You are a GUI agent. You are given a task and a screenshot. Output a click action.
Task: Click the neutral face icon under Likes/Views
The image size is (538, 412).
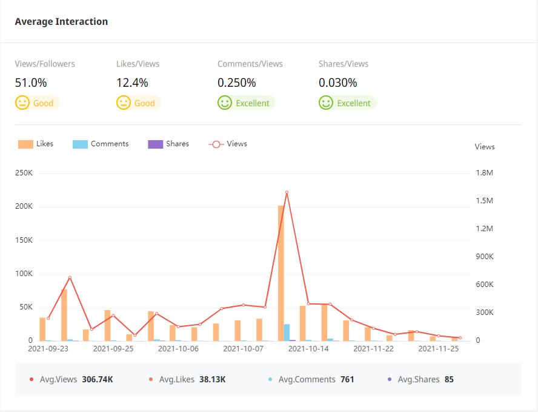click(124, 103)
